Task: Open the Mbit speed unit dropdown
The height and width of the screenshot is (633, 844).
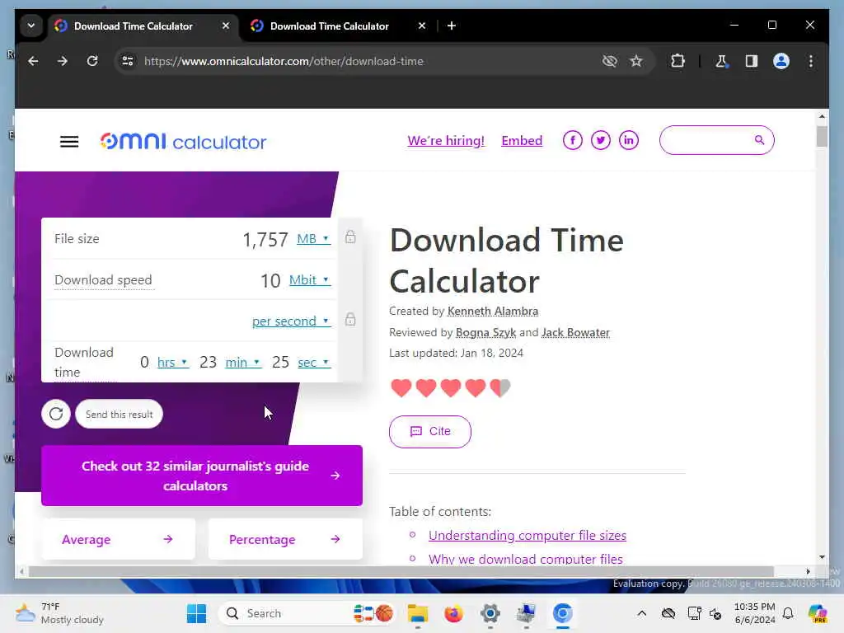Action: (310, 280)
